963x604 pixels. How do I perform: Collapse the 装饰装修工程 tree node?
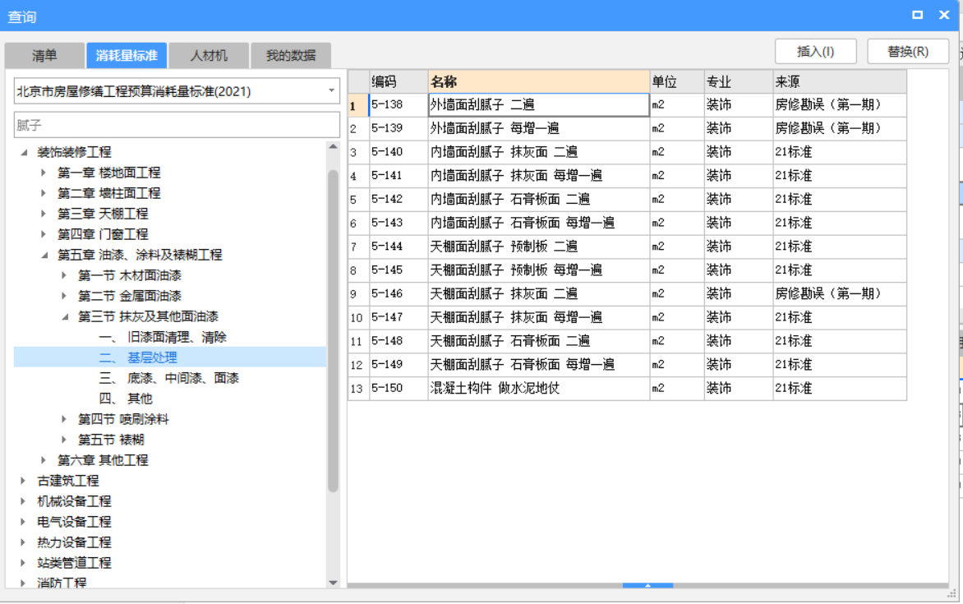pos(24,152)
